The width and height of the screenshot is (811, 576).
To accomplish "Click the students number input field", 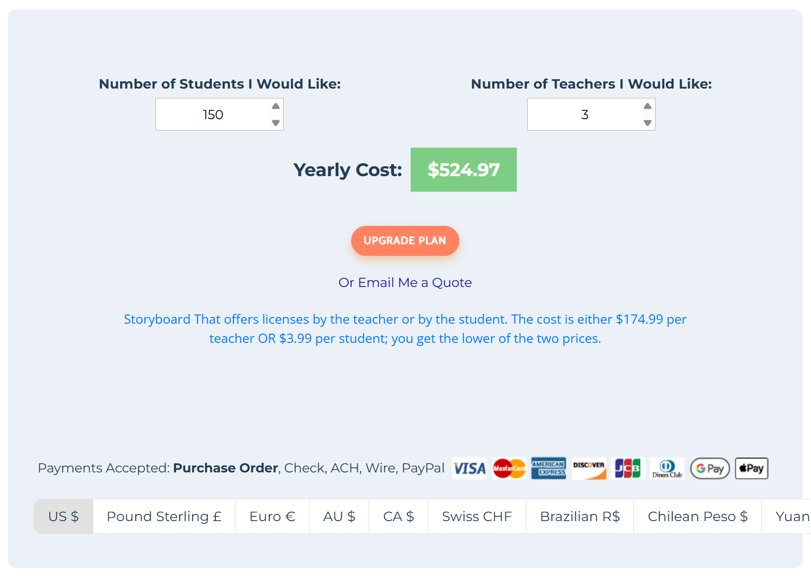I will [212, 114].
